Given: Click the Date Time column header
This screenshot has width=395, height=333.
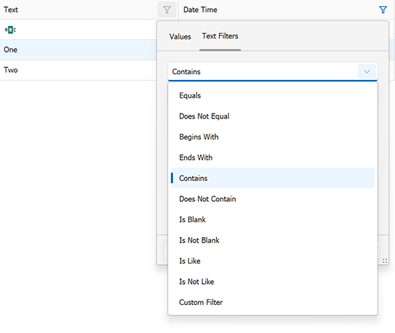Looking at the screenshot, I should click(286, 10).
